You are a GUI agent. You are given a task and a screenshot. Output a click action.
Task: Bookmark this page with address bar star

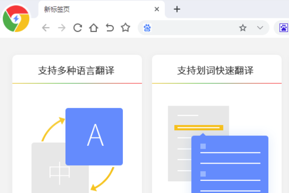(x=243, y=28)
